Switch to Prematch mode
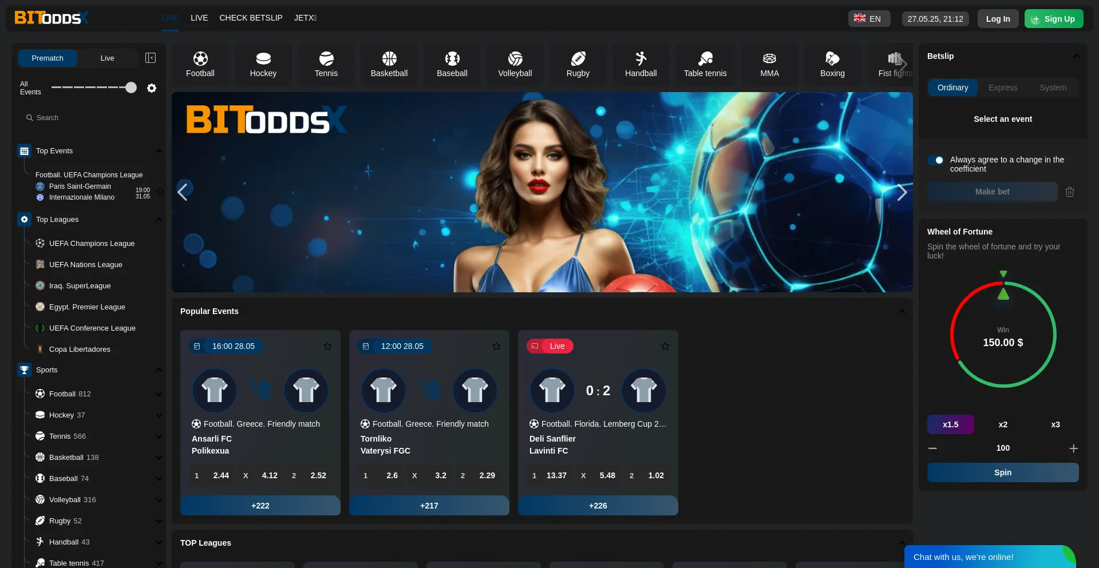1099x568 pixels. click(48, 58)
